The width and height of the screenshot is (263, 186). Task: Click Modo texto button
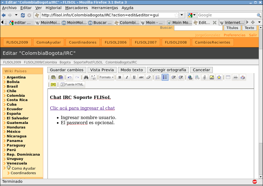click(132, 70)
